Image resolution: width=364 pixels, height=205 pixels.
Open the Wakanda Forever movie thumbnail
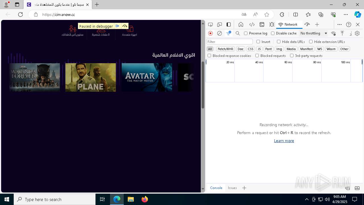pyautogui.click(x=35, y=77)
